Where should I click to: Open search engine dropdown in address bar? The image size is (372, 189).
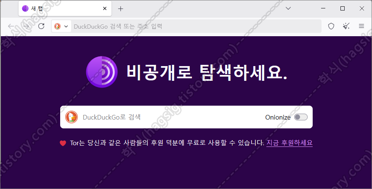[x=61, y=26]
